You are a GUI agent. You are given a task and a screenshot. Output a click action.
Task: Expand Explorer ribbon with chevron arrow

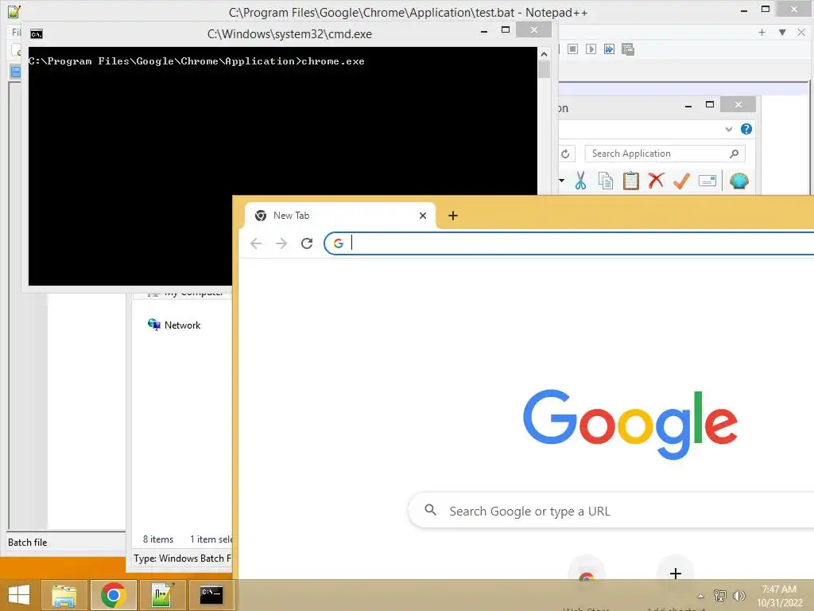click(729, 129)
